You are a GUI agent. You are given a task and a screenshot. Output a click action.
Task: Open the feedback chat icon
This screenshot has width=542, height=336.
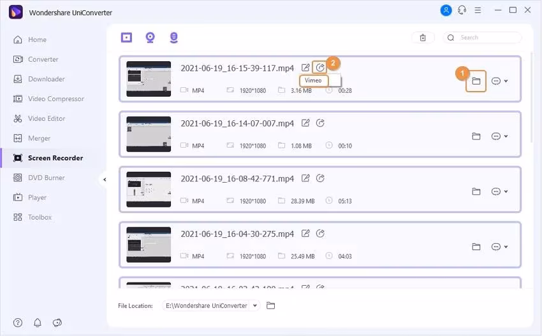point(57,323)
